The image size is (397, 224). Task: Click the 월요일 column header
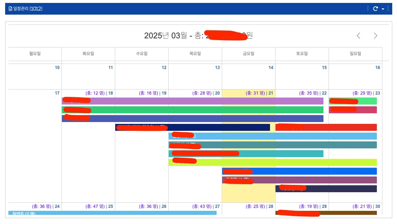(x=35, y=54)
